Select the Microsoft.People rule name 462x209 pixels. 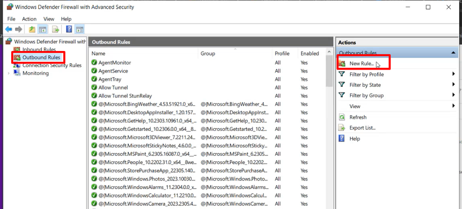tap(148, 162)
